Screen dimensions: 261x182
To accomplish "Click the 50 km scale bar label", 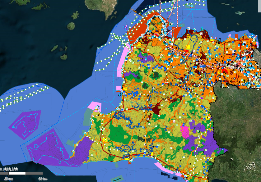I will pos(43,179).
